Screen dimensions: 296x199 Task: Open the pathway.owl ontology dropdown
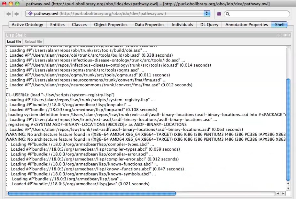coord(206,14)
